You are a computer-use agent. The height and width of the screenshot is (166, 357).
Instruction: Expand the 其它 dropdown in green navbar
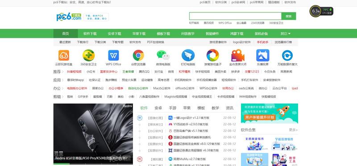pyautogui.click(x=285, y=34)
